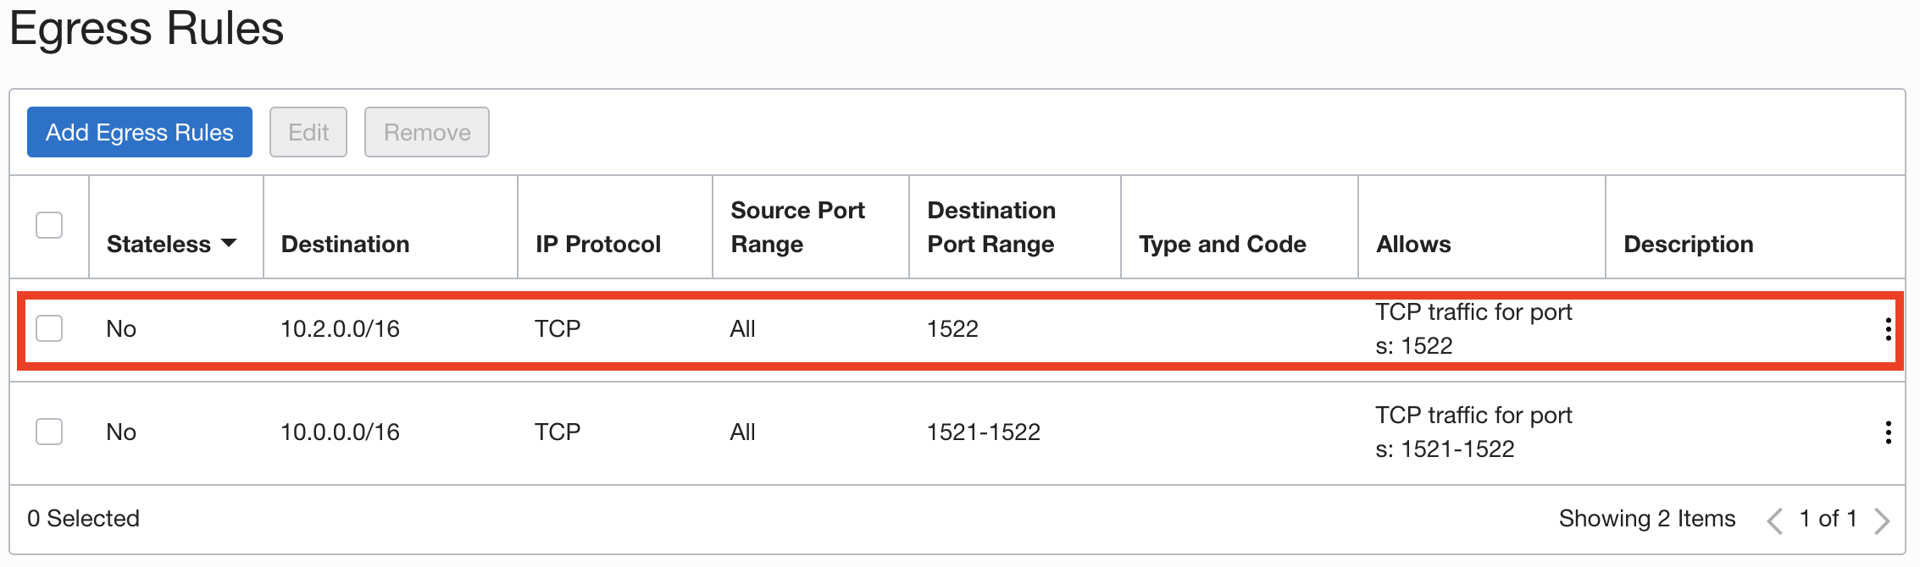
Task: Click the Edit button
Action: pos(308,132)
